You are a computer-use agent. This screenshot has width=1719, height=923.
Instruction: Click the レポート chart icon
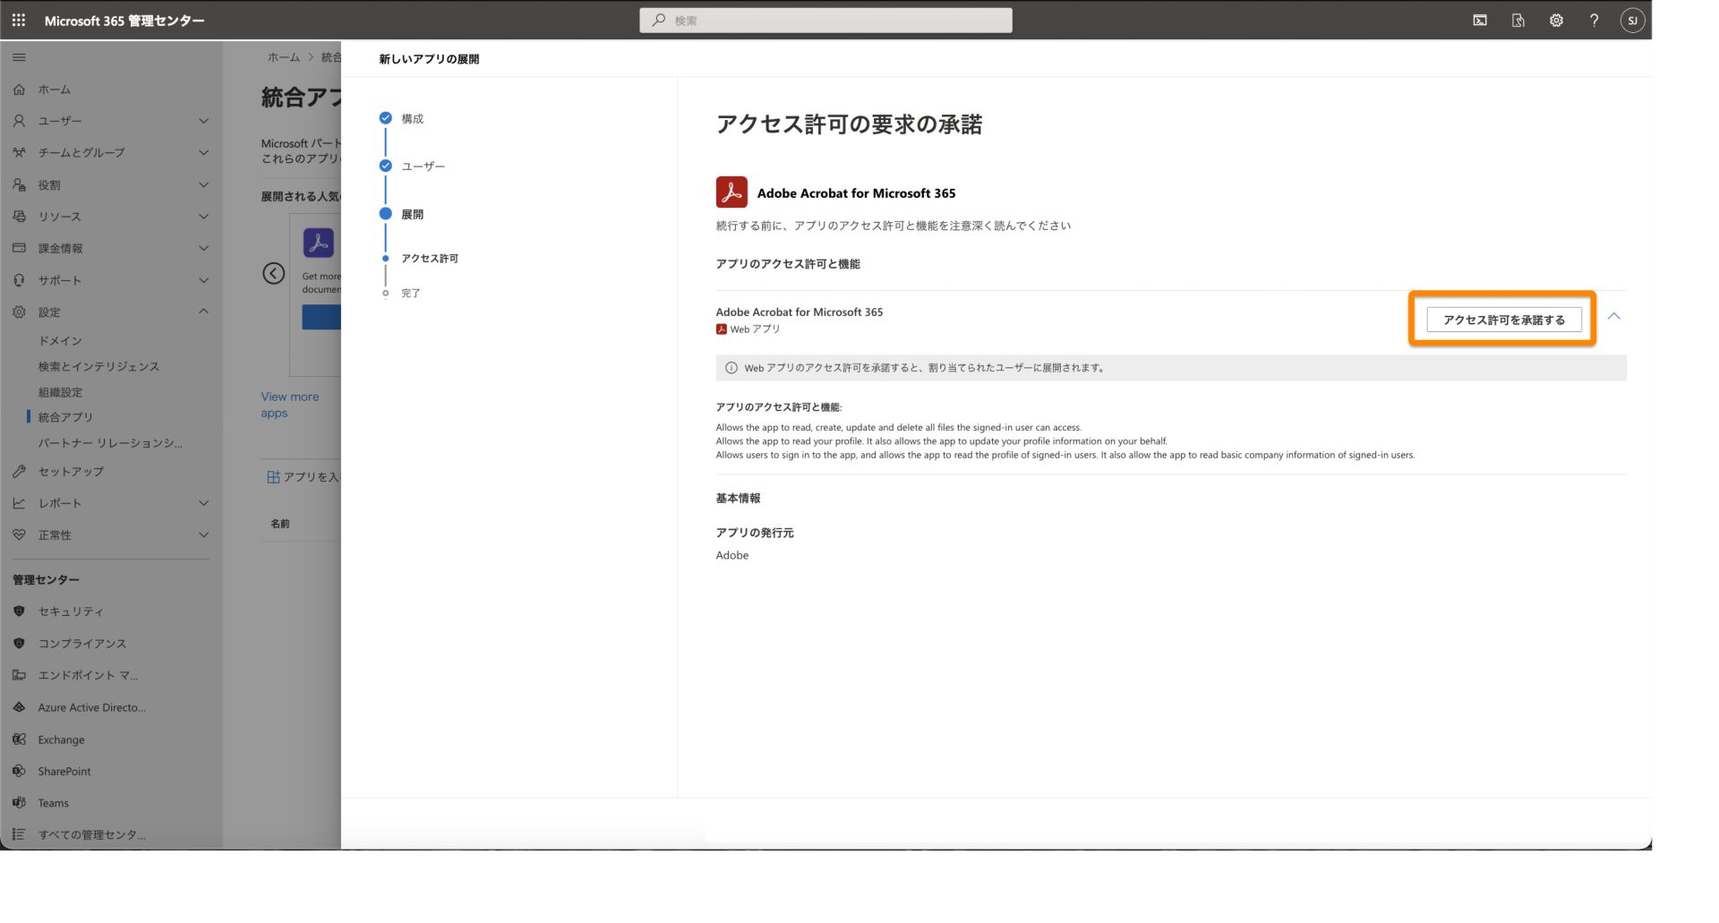(19, 503)
